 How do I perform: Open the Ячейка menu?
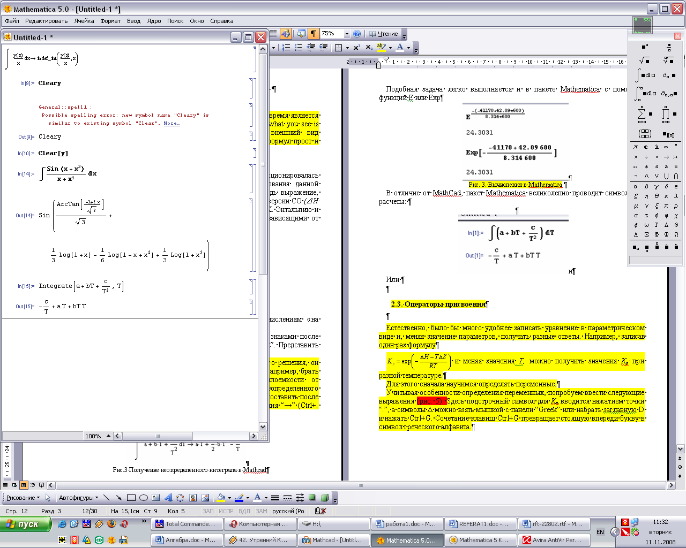(x=84, y=21)
